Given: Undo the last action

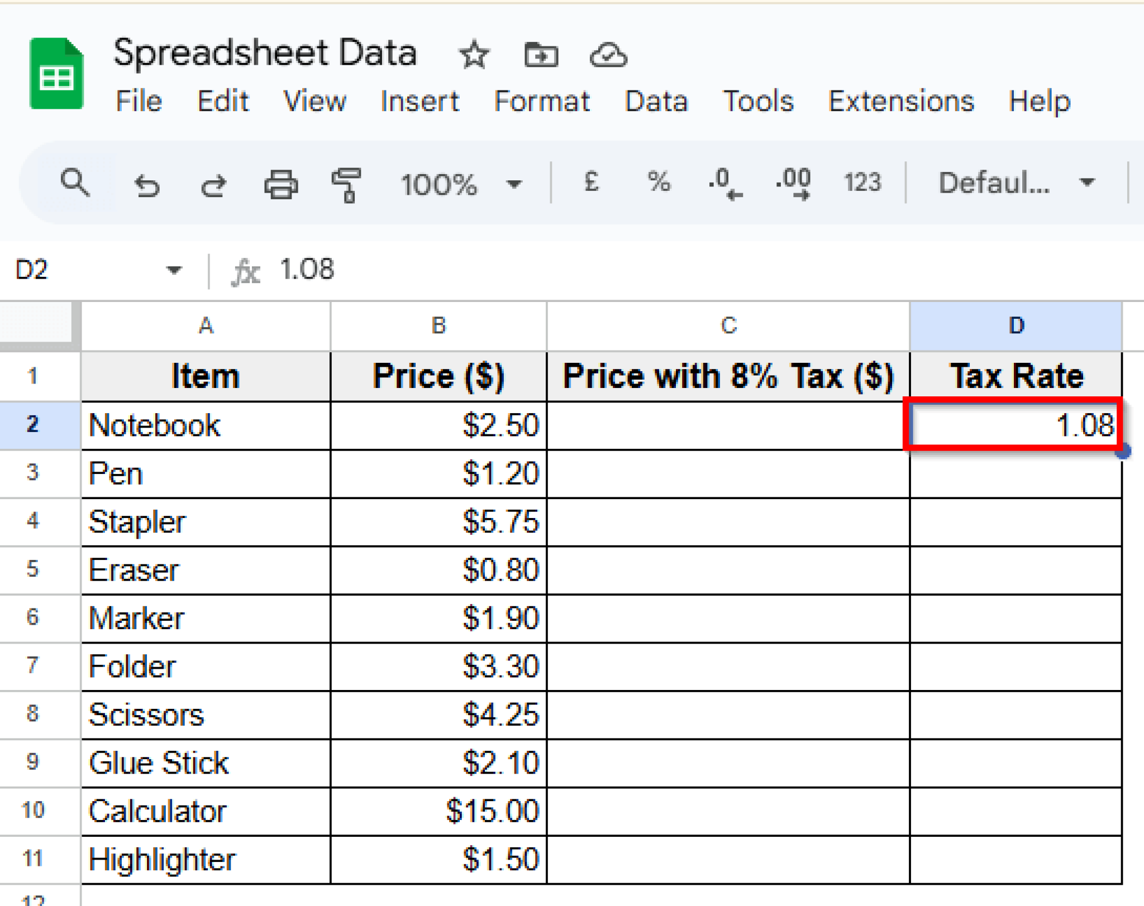Looking at the screenshot, I should click(x=147, y=184).
